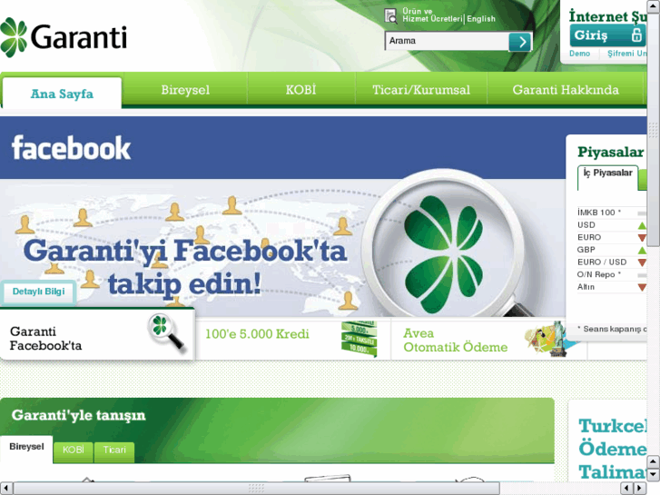660x495 pixels.
Task: Click the Altın red down arrow
Action: 642,287
